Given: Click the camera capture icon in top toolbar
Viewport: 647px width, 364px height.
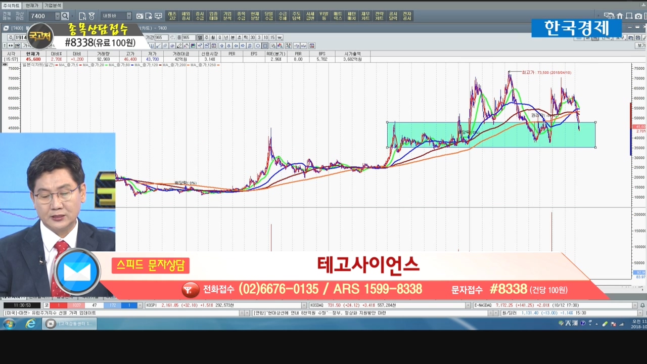Looking at the screenshot, I should pos(140,16).
